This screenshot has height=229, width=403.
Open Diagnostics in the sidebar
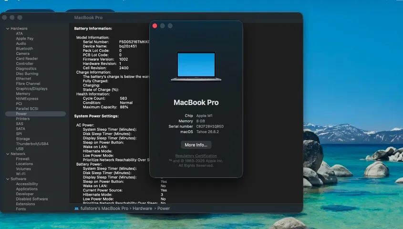(x=26, y=69)
